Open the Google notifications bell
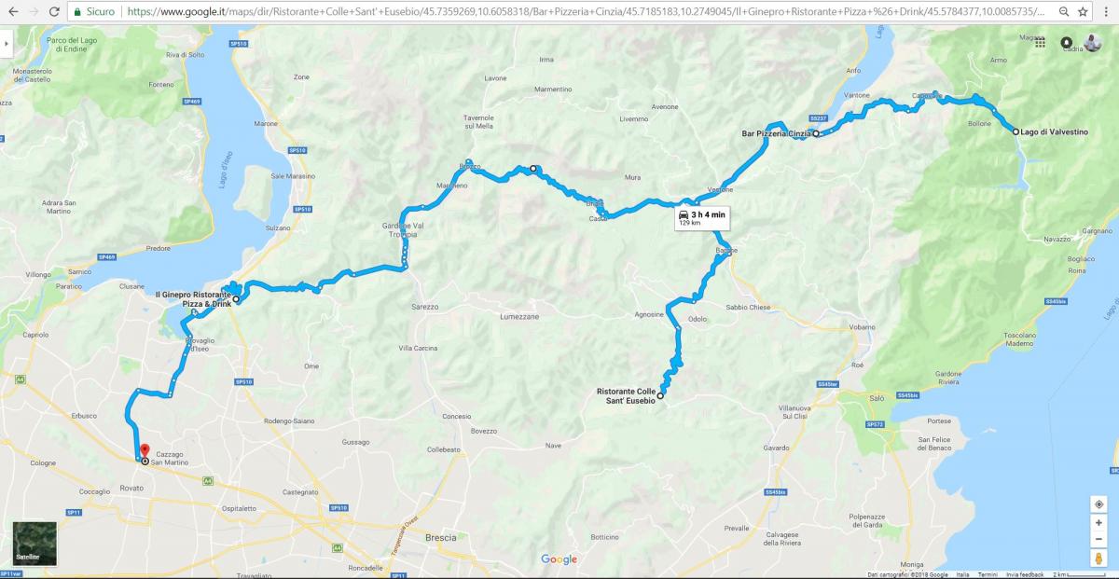The image size is (1119, 579). point(1066,43)
